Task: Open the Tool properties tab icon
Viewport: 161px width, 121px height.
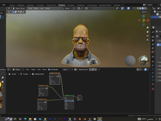Action: (153, 32)
